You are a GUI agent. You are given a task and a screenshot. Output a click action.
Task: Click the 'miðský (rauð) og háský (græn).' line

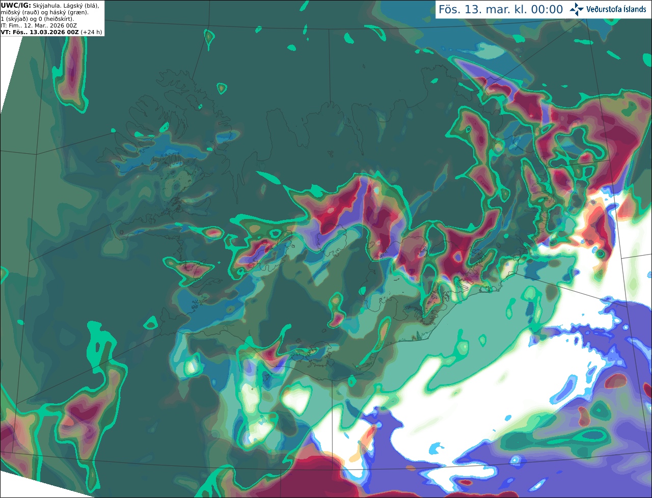coord(44,12)
